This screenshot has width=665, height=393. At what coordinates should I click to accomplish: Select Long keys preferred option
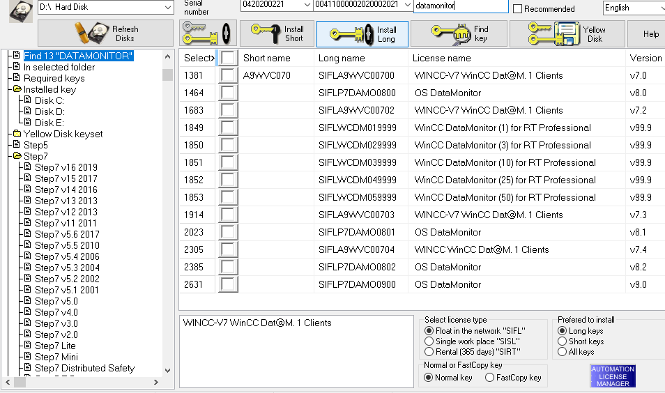562,331
